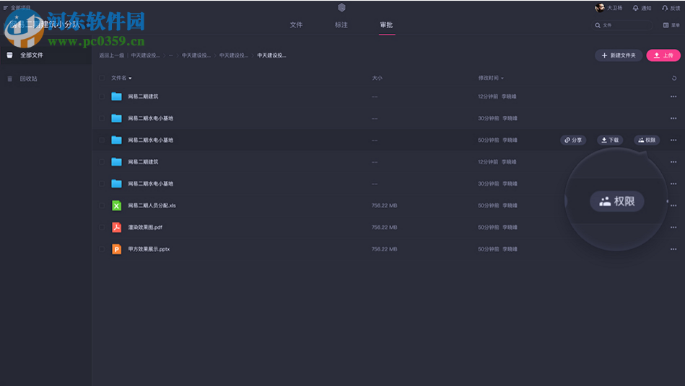Open the 反馈 headset feedback
The height and width of the screenshot is (386, 685).
(665, 8)
